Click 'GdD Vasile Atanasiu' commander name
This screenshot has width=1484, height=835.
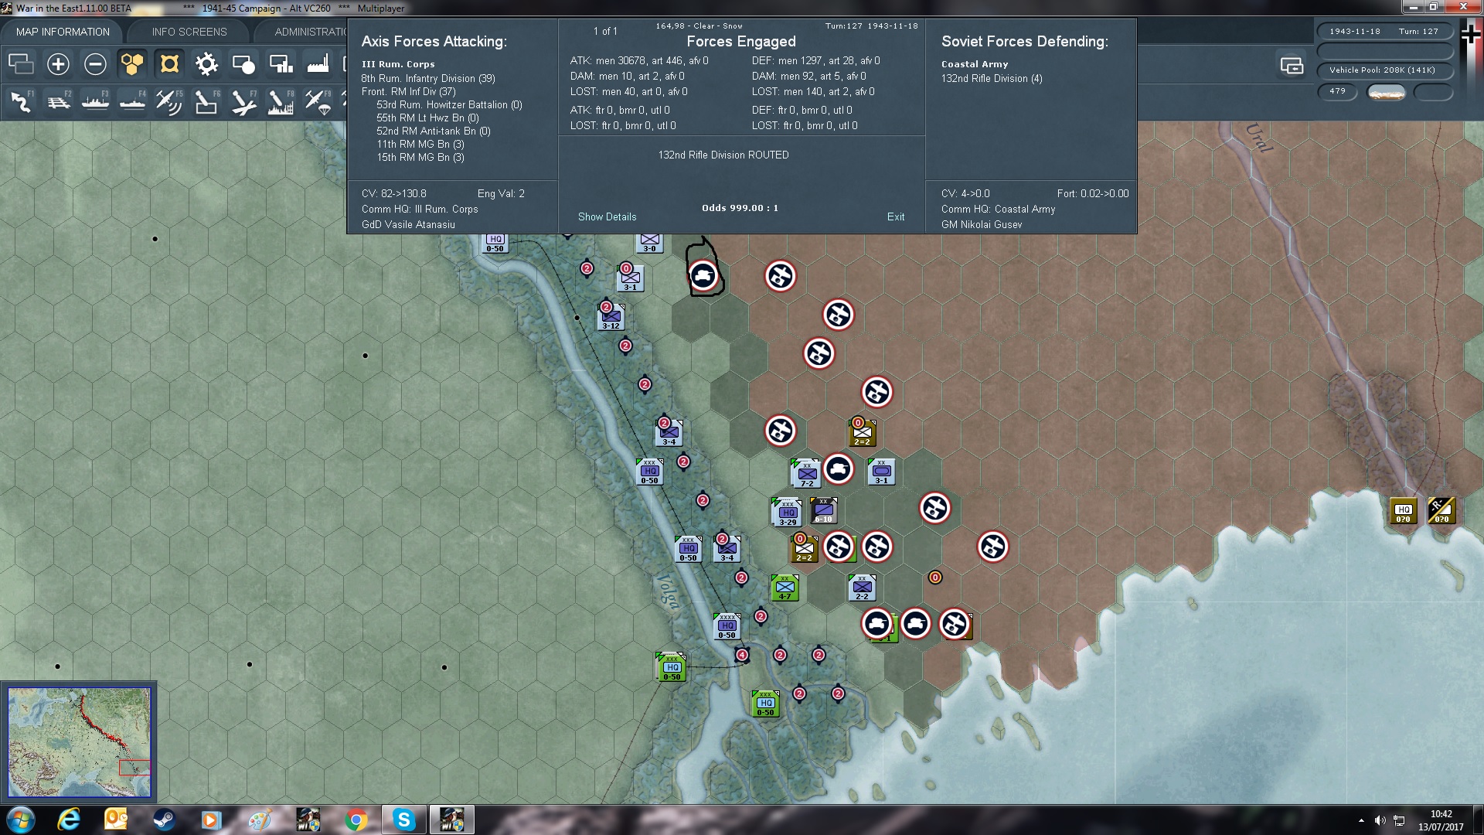pos(408,224)
